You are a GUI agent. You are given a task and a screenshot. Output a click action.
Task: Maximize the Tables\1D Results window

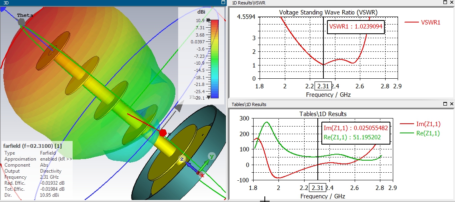click(445, 104)
